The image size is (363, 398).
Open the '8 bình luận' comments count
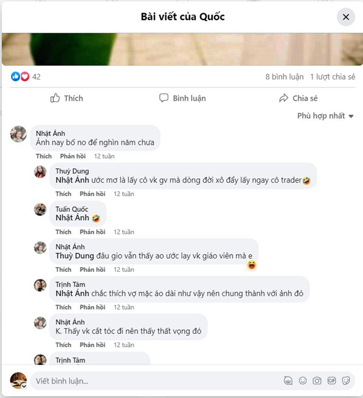284,77
